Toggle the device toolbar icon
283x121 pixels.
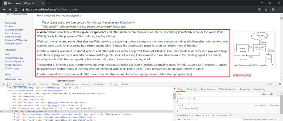point(8,84)
